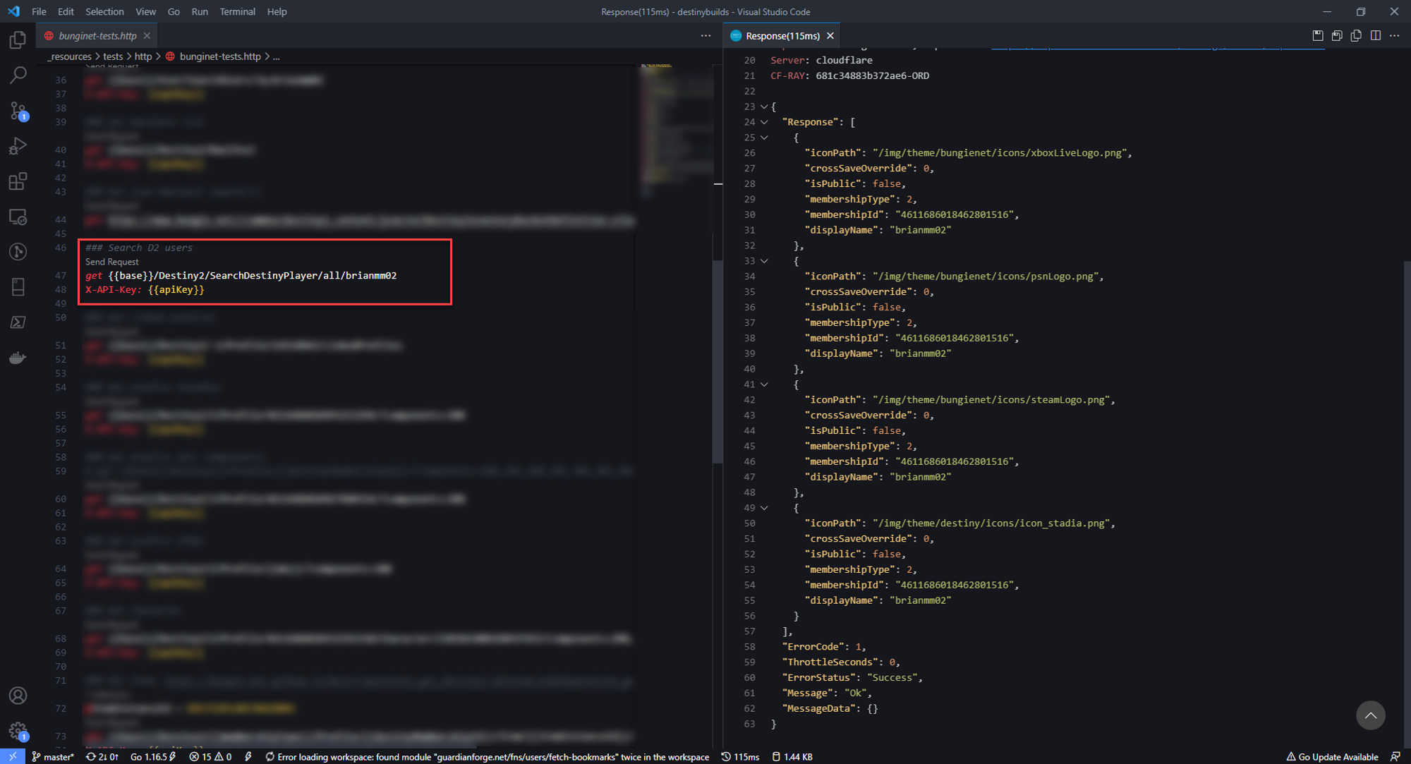Save the response body icon
The width and height of the screenshot is (1411, 764).
point(1336,35)
